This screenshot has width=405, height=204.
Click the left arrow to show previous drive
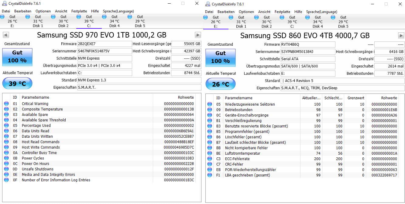tap(5, 35)
